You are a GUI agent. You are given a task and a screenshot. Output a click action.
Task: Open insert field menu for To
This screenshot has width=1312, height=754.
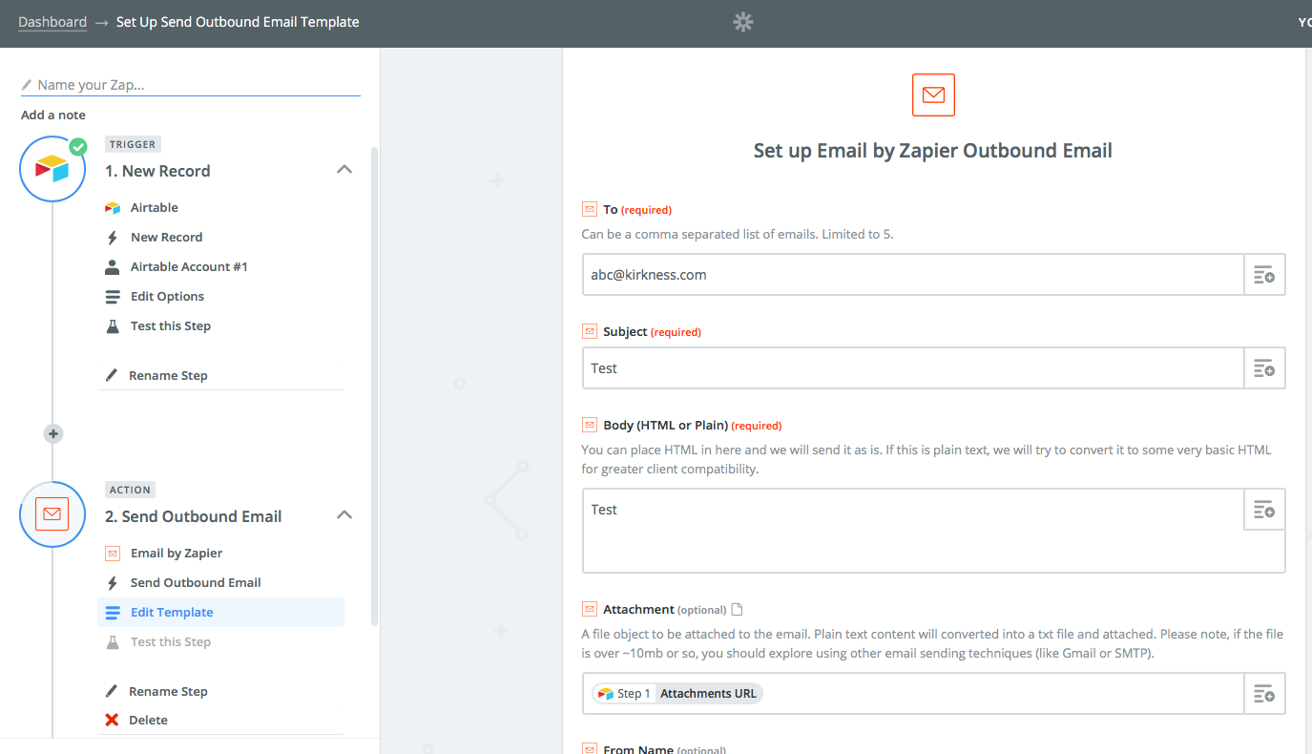point(1264,275)
